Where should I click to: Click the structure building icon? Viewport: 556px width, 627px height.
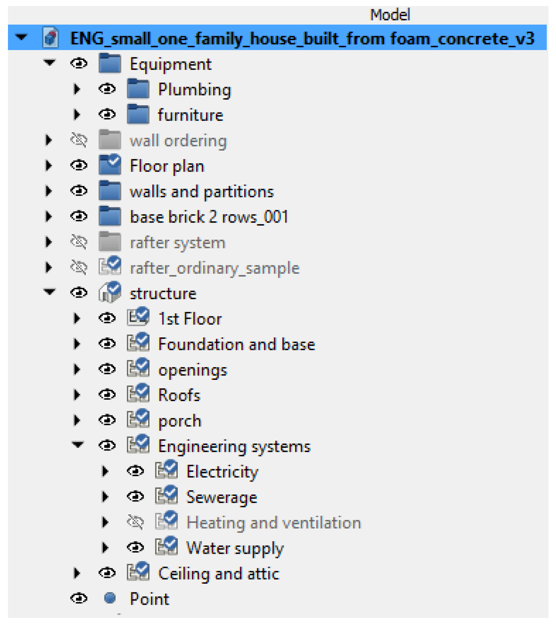[x=110, y=292]
